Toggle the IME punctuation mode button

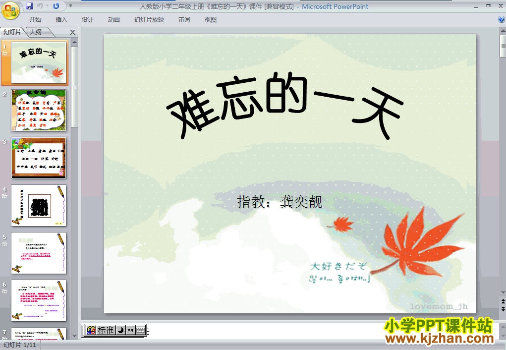130,330
